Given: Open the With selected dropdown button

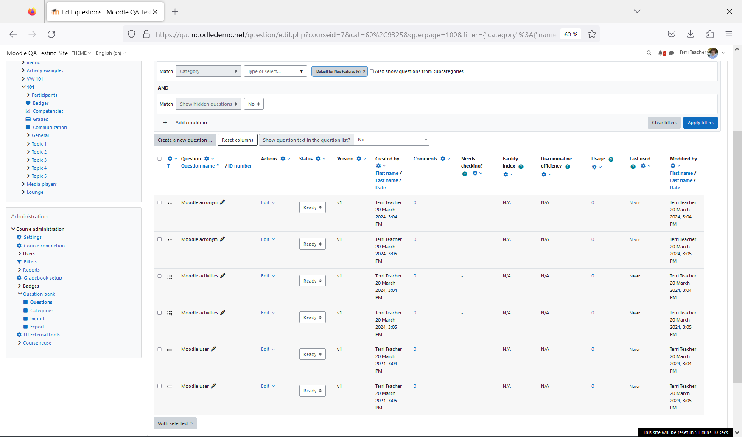Looking at the screenshot, I should click(x=175, y=423).
